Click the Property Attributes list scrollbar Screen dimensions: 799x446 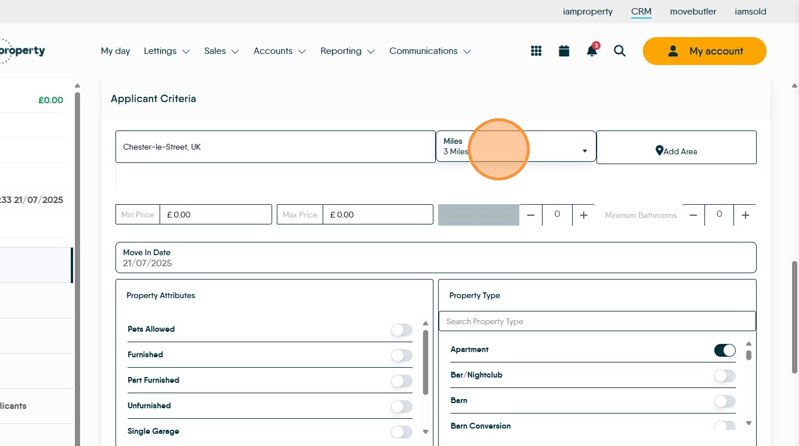tap(425, 362)
